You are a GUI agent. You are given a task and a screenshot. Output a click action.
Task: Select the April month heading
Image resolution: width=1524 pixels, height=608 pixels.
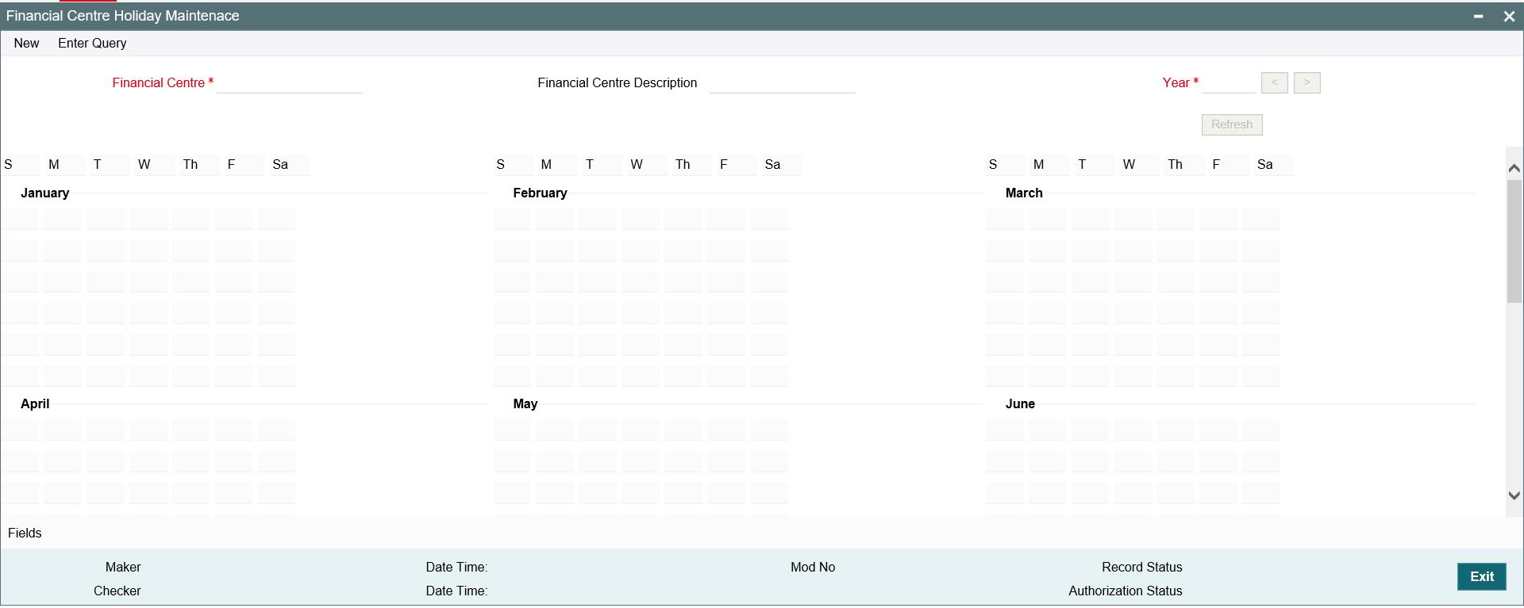point(35,404)
